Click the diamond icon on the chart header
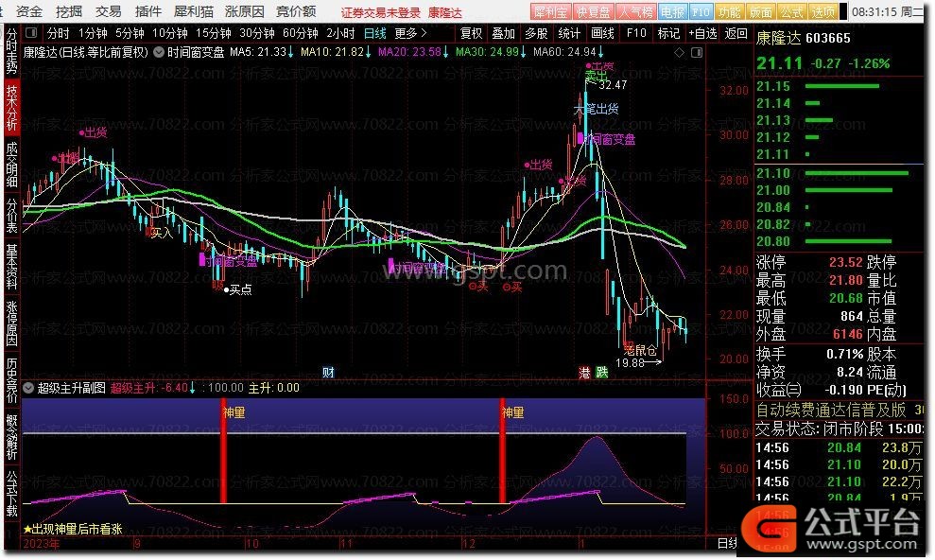Image resolution: width=935 pixels, height=560 pixels. 679,52
